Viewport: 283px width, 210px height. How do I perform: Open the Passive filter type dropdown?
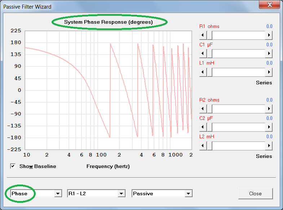(x=188, y=193)
